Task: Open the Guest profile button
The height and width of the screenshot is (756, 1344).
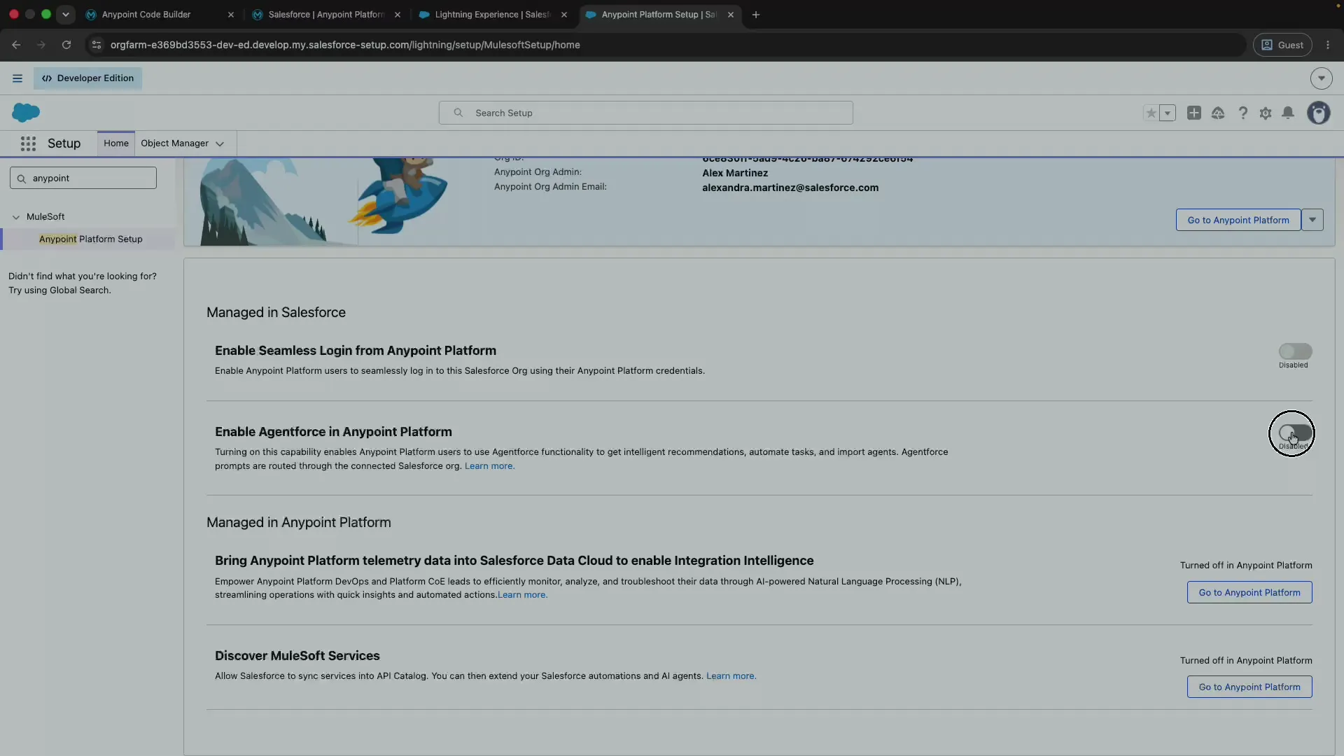Action: coord(1282,45)
